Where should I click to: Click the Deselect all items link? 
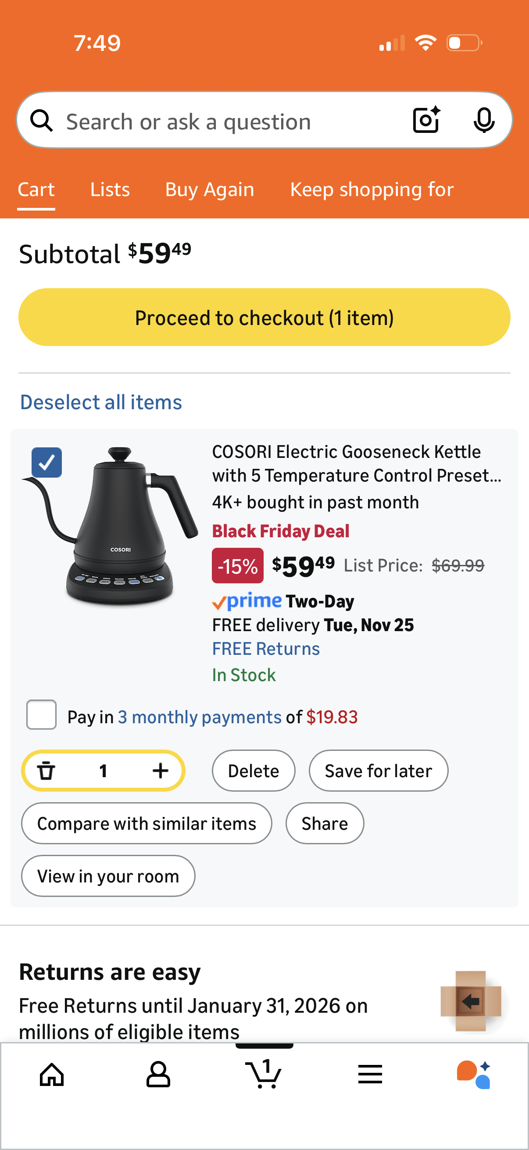click(x=100, y=401)
